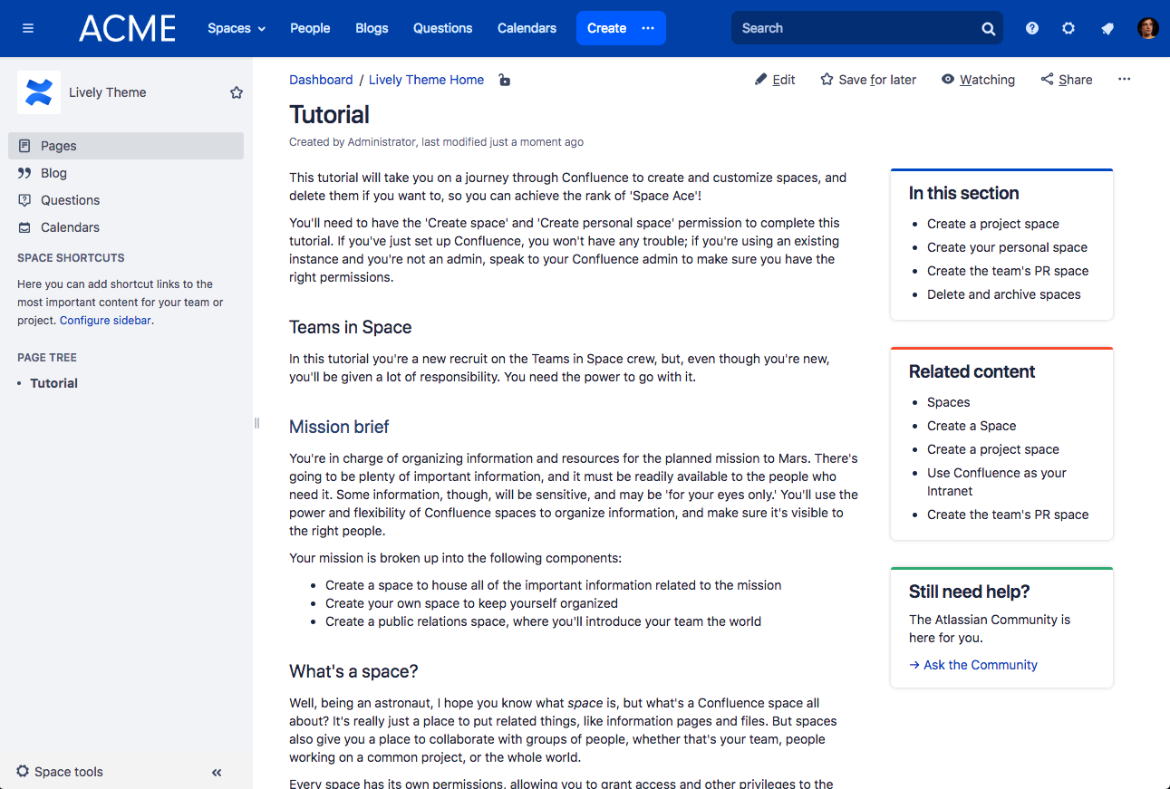Select Calendars in the sidebar
This screenshot has height=789, width=1170.
click(126, 227)
